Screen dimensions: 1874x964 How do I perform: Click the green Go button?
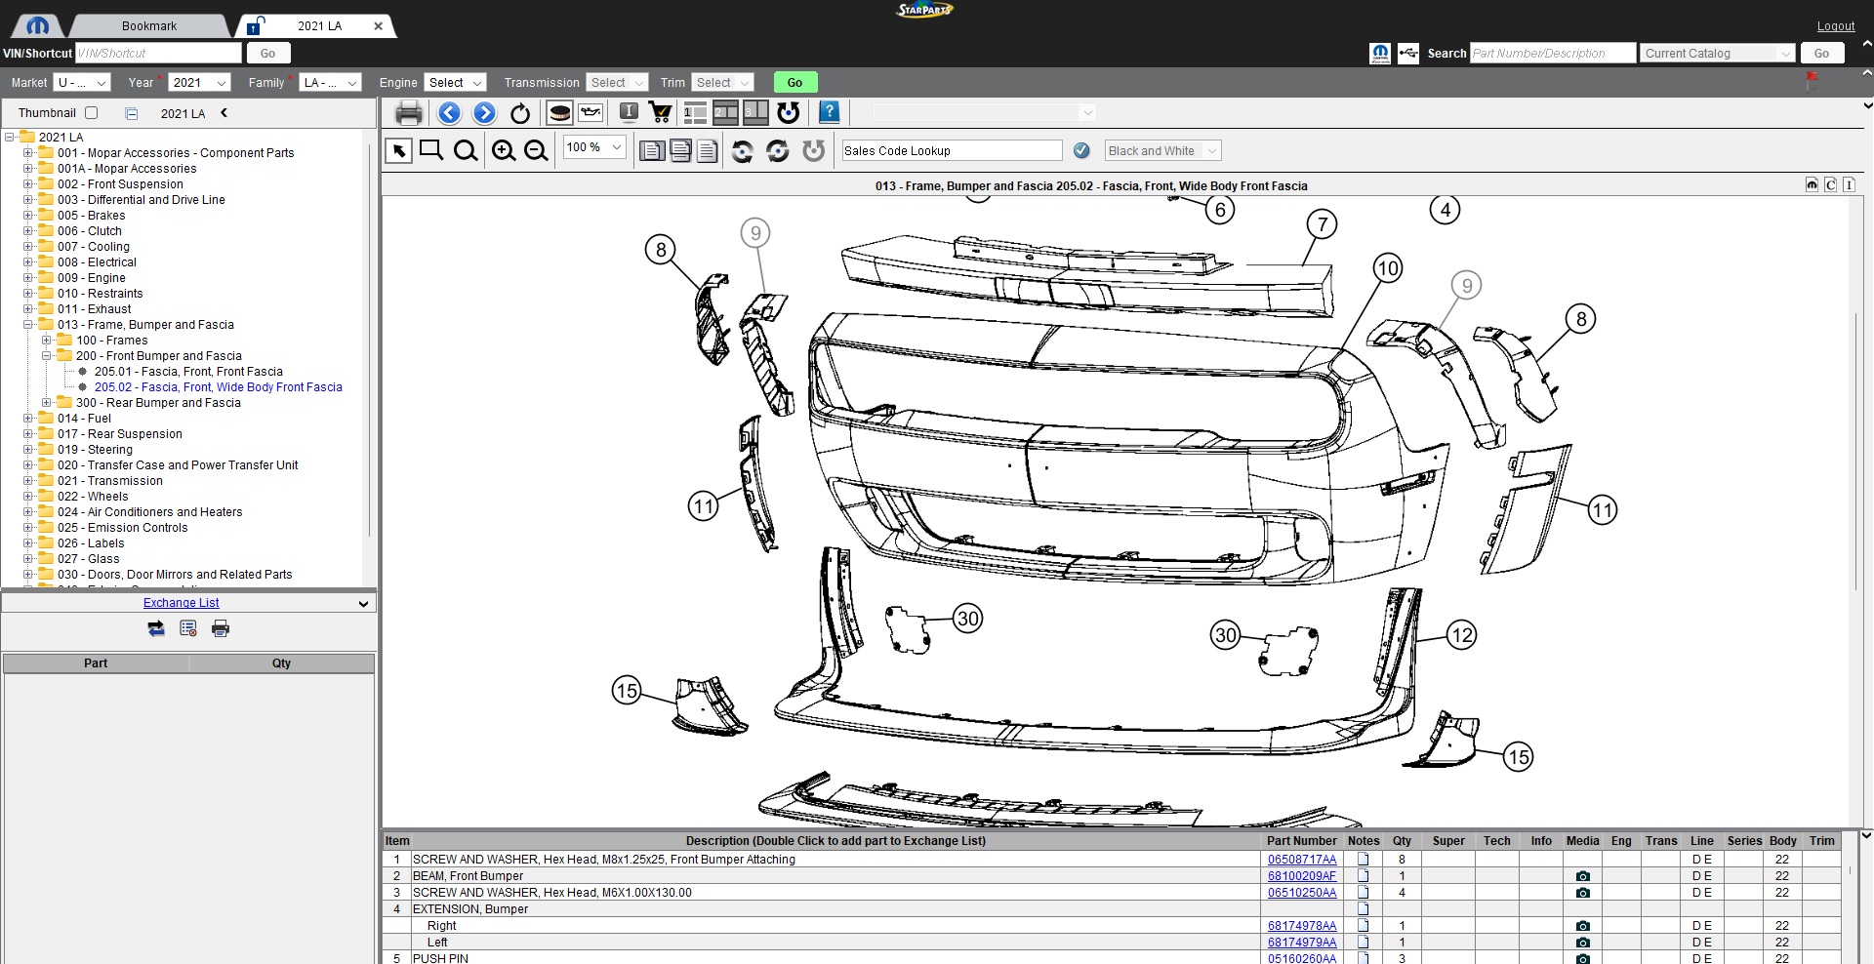click(794, 83)
